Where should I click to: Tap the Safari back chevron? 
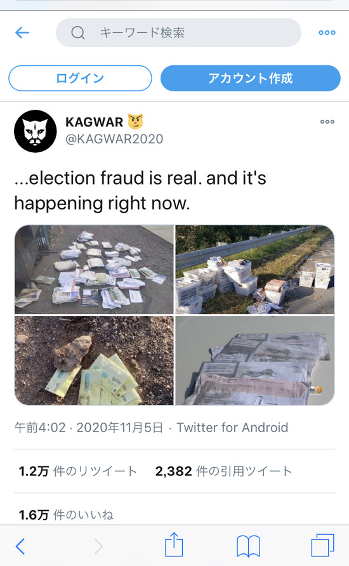[20, 546]
